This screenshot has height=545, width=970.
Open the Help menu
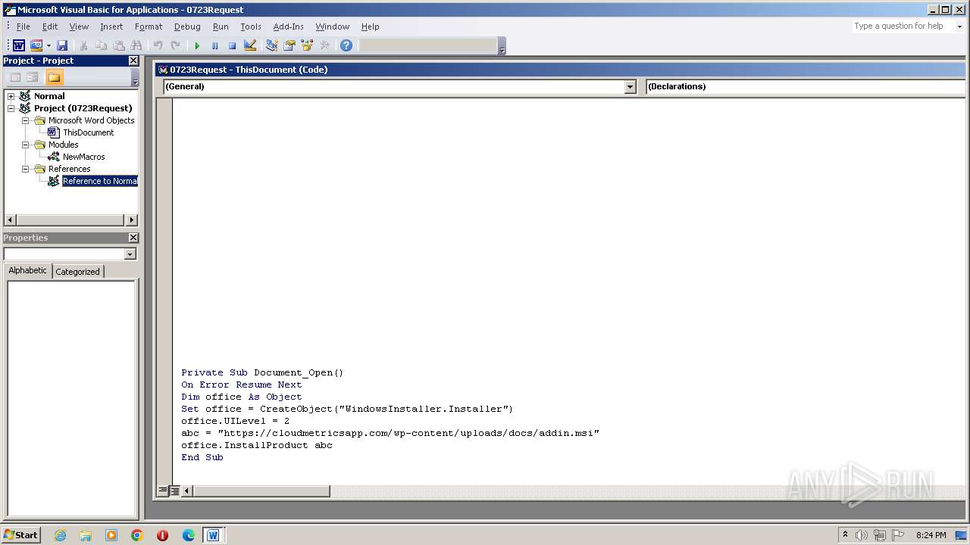[x=370, y=26]
